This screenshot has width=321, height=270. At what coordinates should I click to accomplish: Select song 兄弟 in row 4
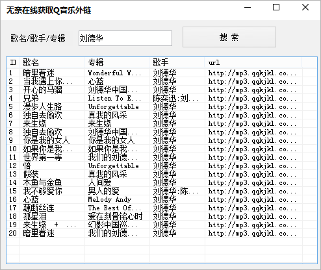(x=31, y=98)
